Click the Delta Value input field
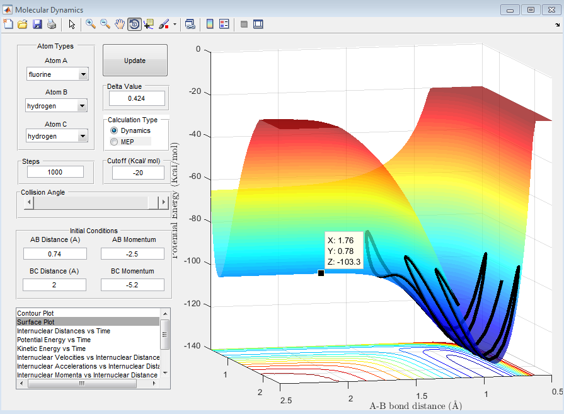The height and width of the screenshot is (414, 564). pos(137,98)
